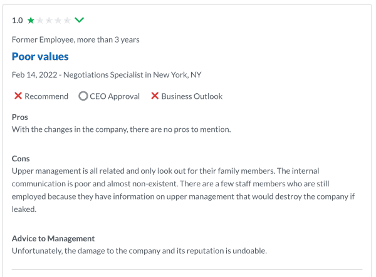Viewport: 376px width, 277px height.
Task: Click the "Recommend" label text
Action: tap(46, 96)
